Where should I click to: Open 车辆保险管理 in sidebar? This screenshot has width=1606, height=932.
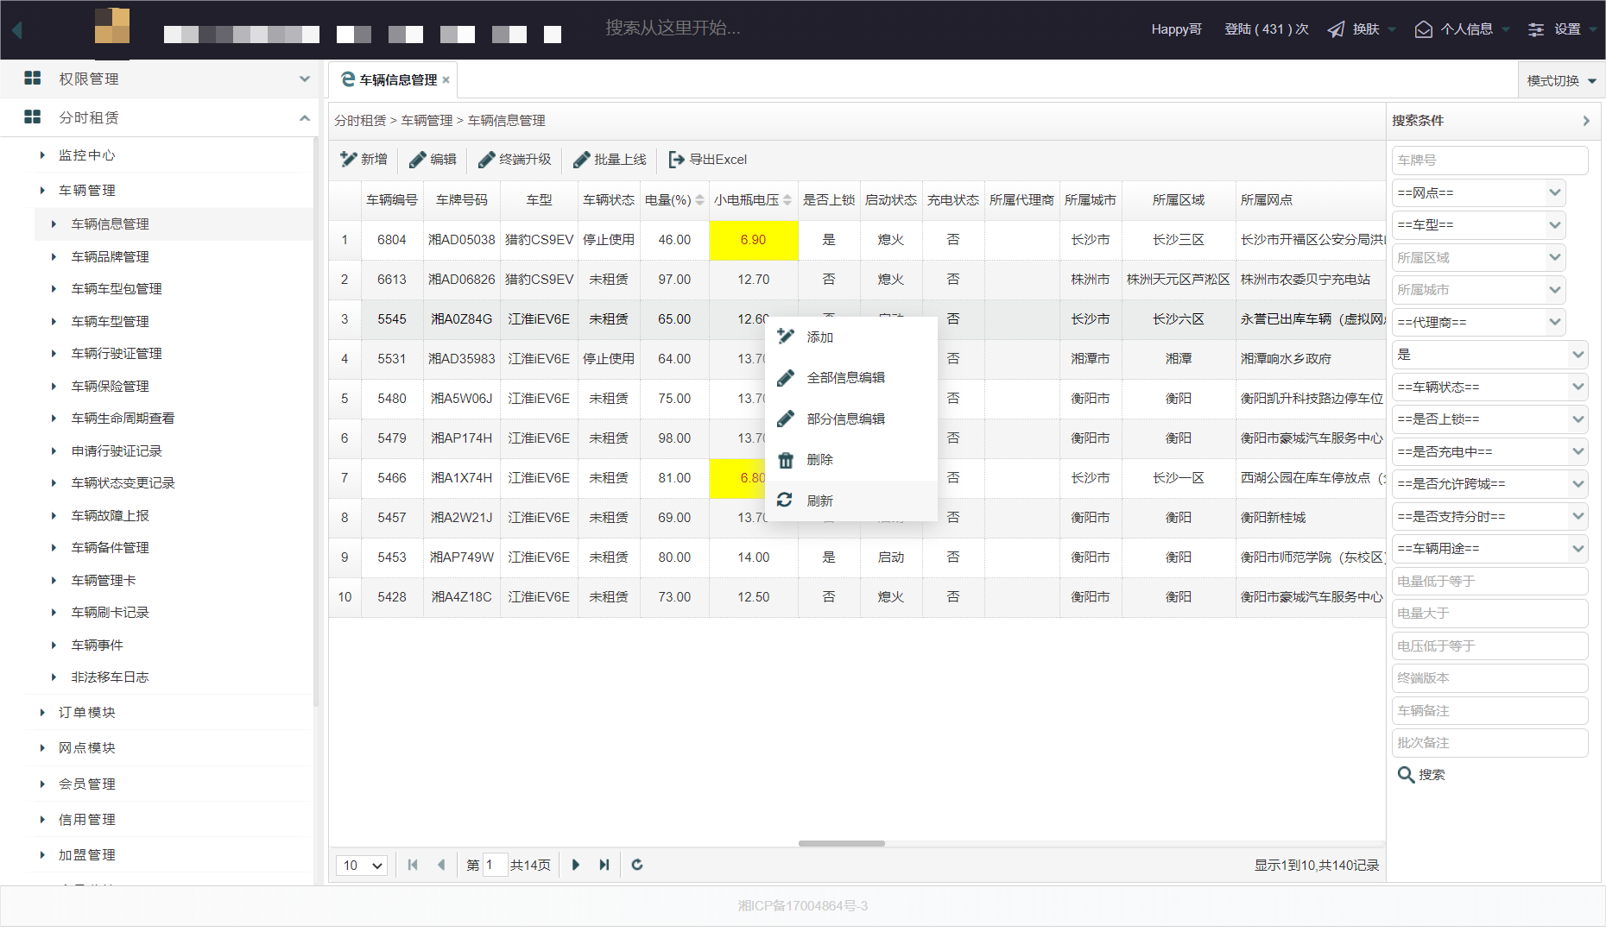(x=111, y=387)
